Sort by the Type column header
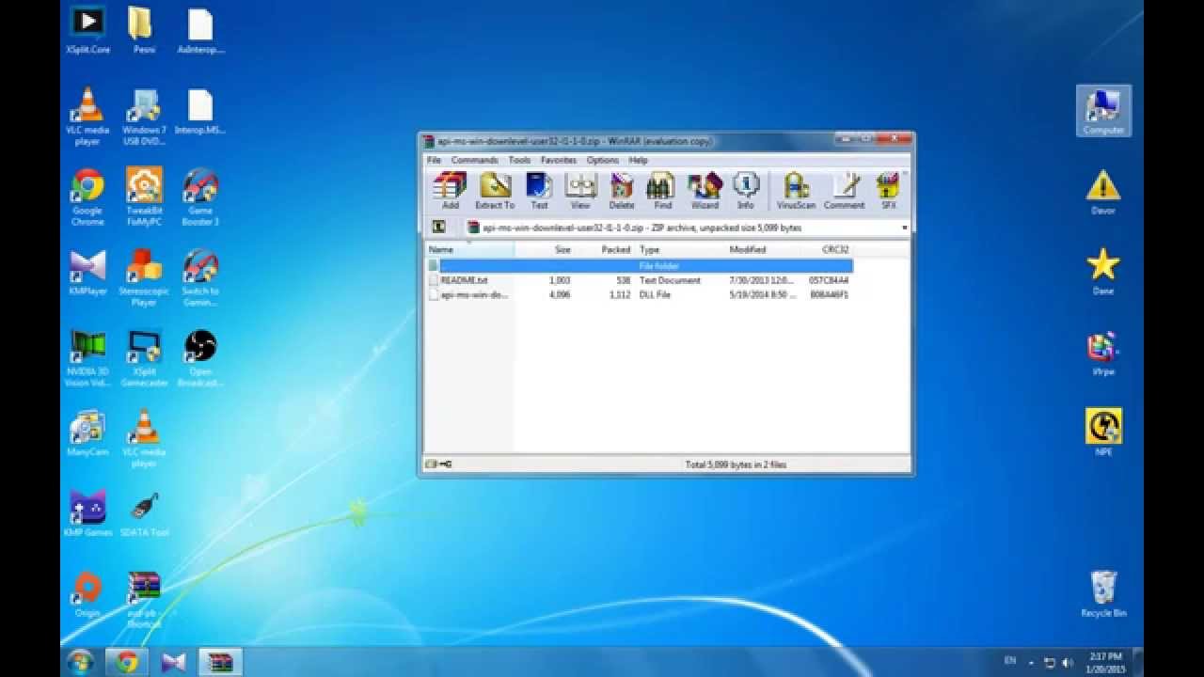This screenshot has height=677, width=1204. tap(681, 250)
